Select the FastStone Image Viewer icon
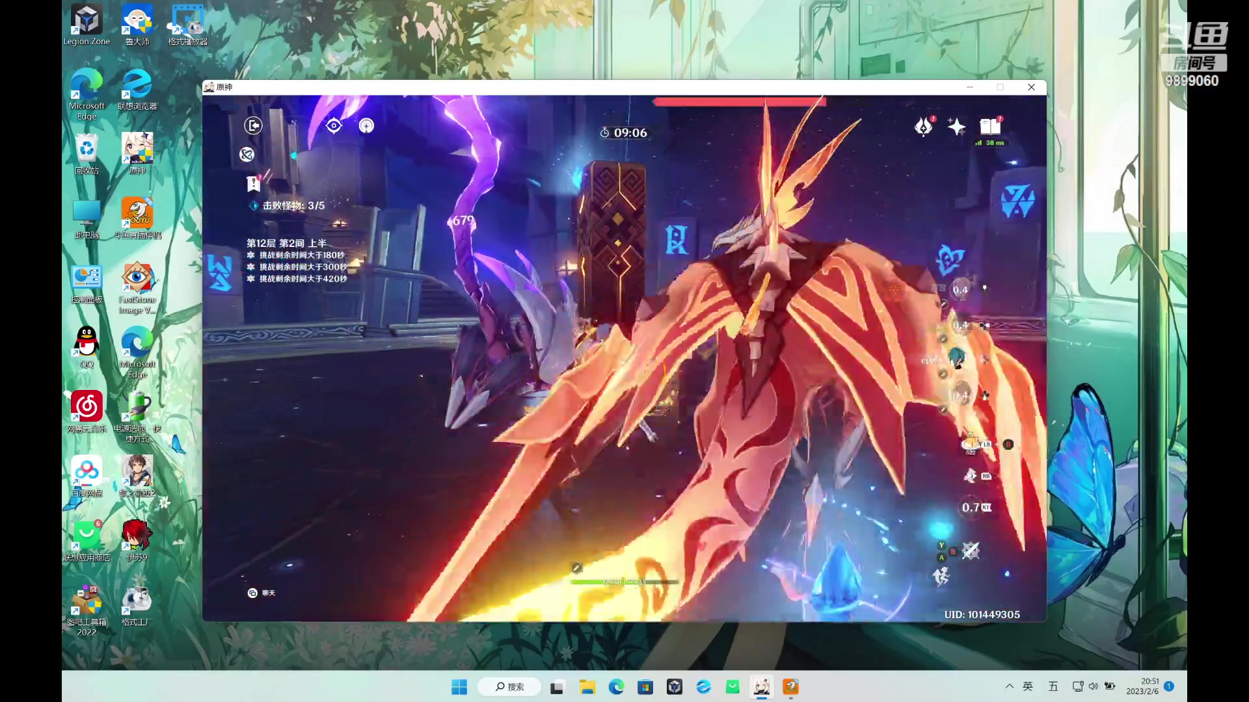This screenshot has width=1249, height=702. (137, 289)
